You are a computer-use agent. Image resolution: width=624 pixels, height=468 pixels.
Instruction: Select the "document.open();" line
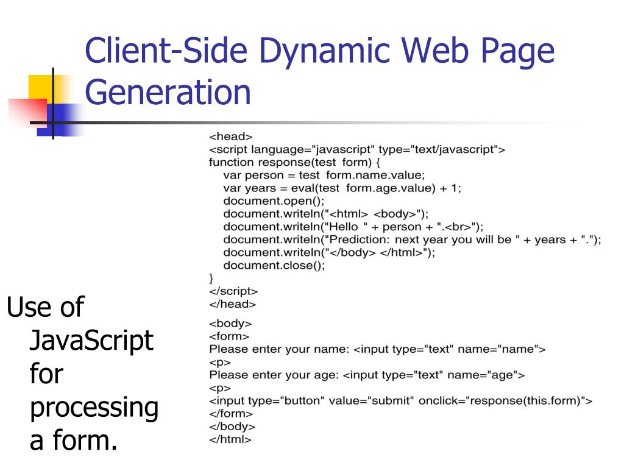pos(274,200)
